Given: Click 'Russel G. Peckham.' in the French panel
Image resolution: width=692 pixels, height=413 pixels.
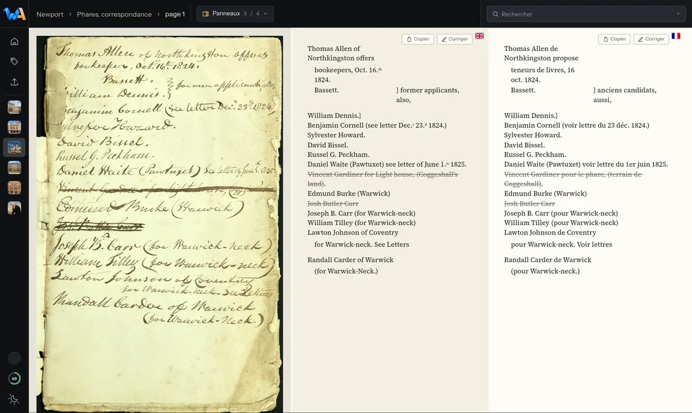Looking at the screenshot, I should click(535, 155).
